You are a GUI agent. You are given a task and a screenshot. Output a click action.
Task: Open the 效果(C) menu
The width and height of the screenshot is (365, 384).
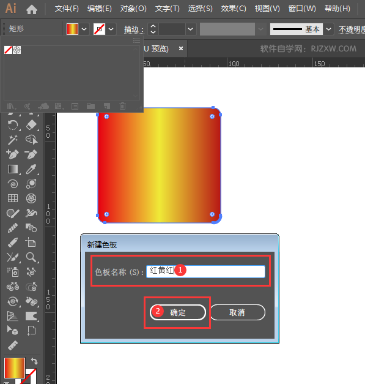click(x=234, y=9)
